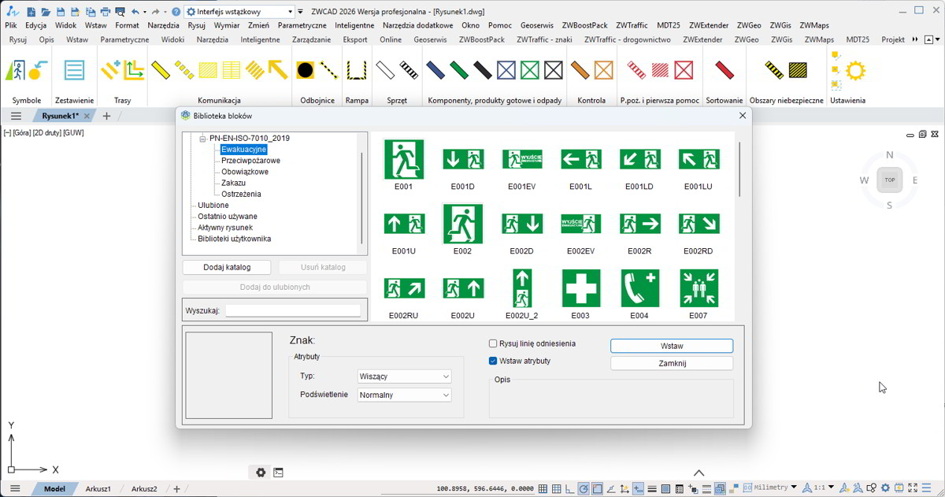Collapse the PN-EN-ISO-7010_2019 tree node
The image size is (945, 497).
[x=202, y=138]
